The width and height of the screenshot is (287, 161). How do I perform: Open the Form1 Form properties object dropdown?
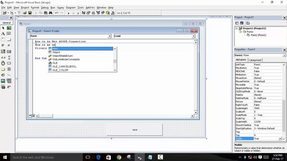coord(284,55)
